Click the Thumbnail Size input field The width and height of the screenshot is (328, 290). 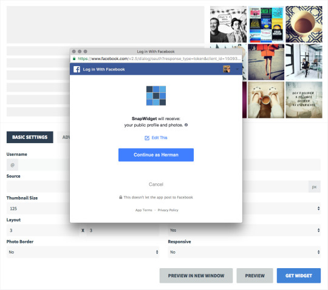pos(38,209)
